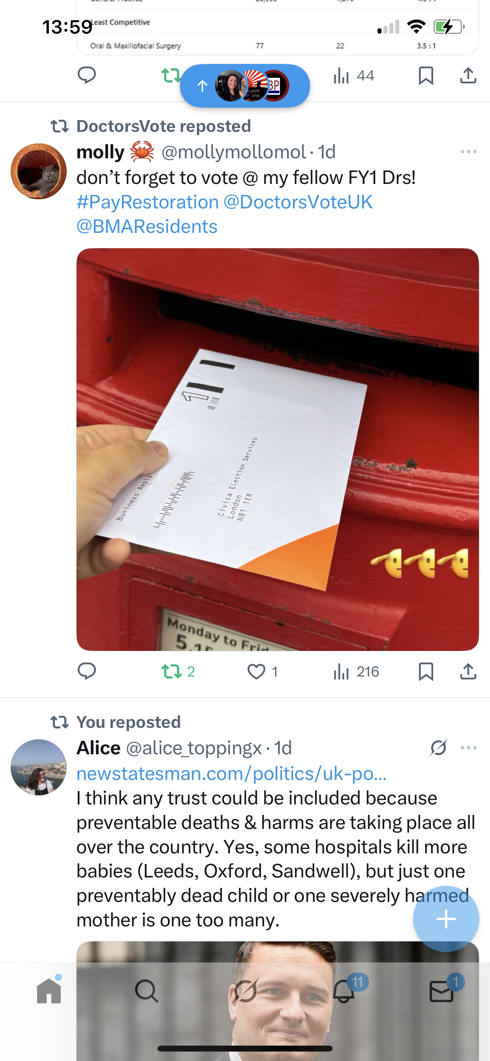Open the #PayRestoration hashtag
Image resolution: width=490 pixels, height=1061 pixels.
tap(148, 202)
